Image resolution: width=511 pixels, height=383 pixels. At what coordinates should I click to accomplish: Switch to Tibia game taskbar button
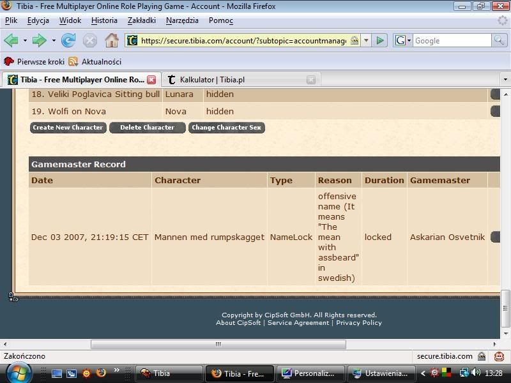click(x=169, y=373)
